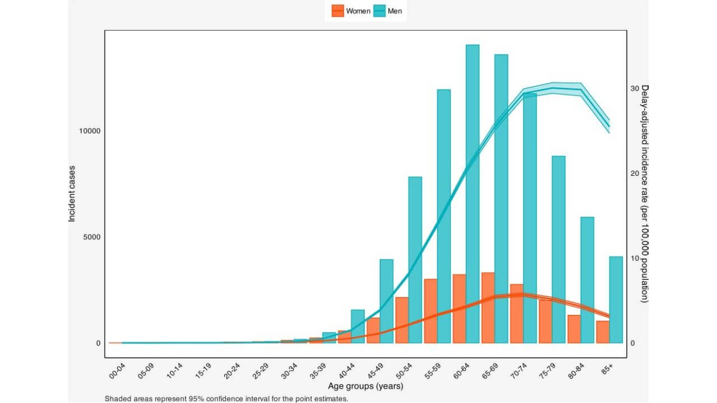Viewport: 717px width, 403px height.
Task: Click the Age groups (years) axis title
Action: (x=365, y=386)
